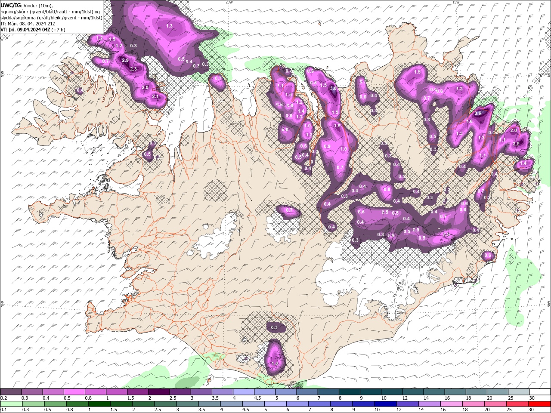Click the '15W' longitude label

coord(456,2)
